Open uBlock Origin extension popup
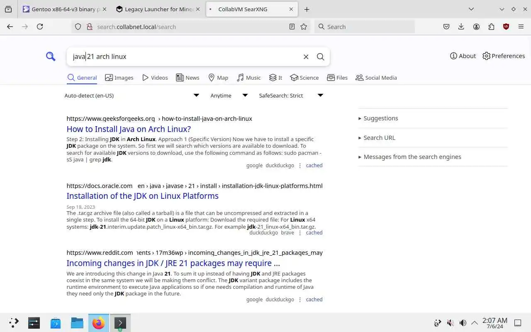The width and height of the screenshot is (531, 332). [506, 27]
